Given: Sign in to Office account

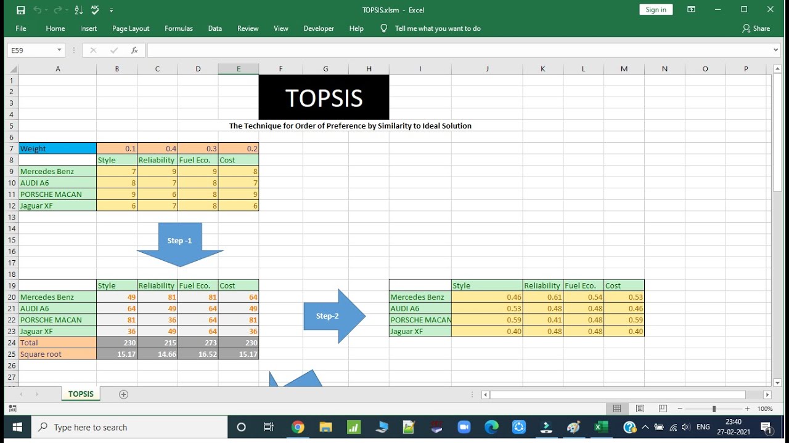Looking at the screenshot, I should 656,9.
